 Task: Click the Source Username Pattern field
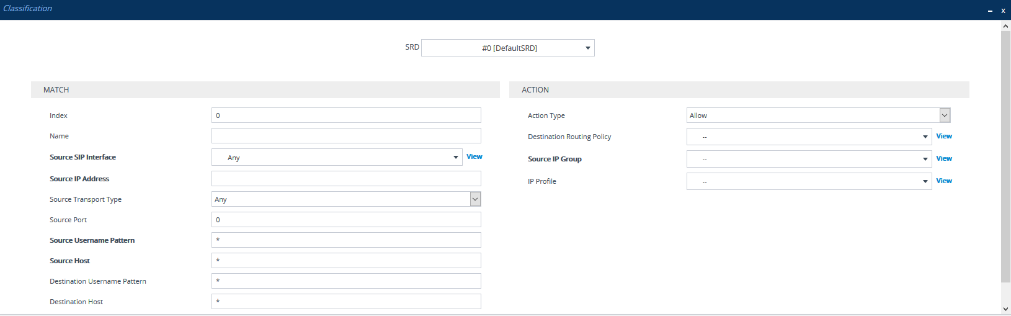(345, 240)
